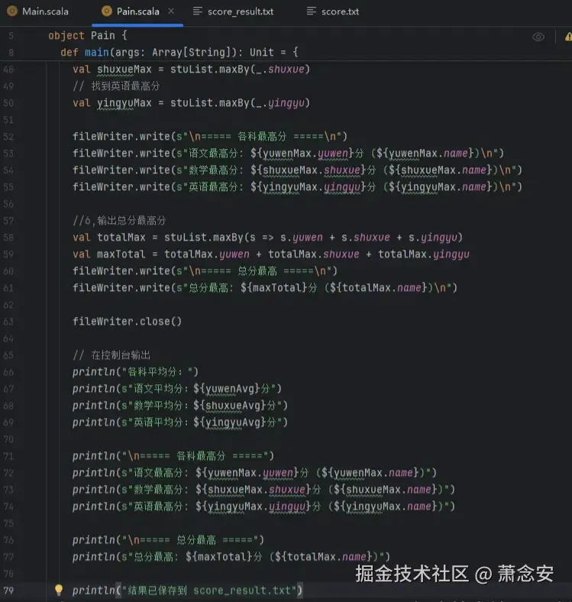Image resolution: width=572 pixels, height=602 pixels.
Task: Click sticky line 'def main(args: Array[String])'
Action: 179,52
